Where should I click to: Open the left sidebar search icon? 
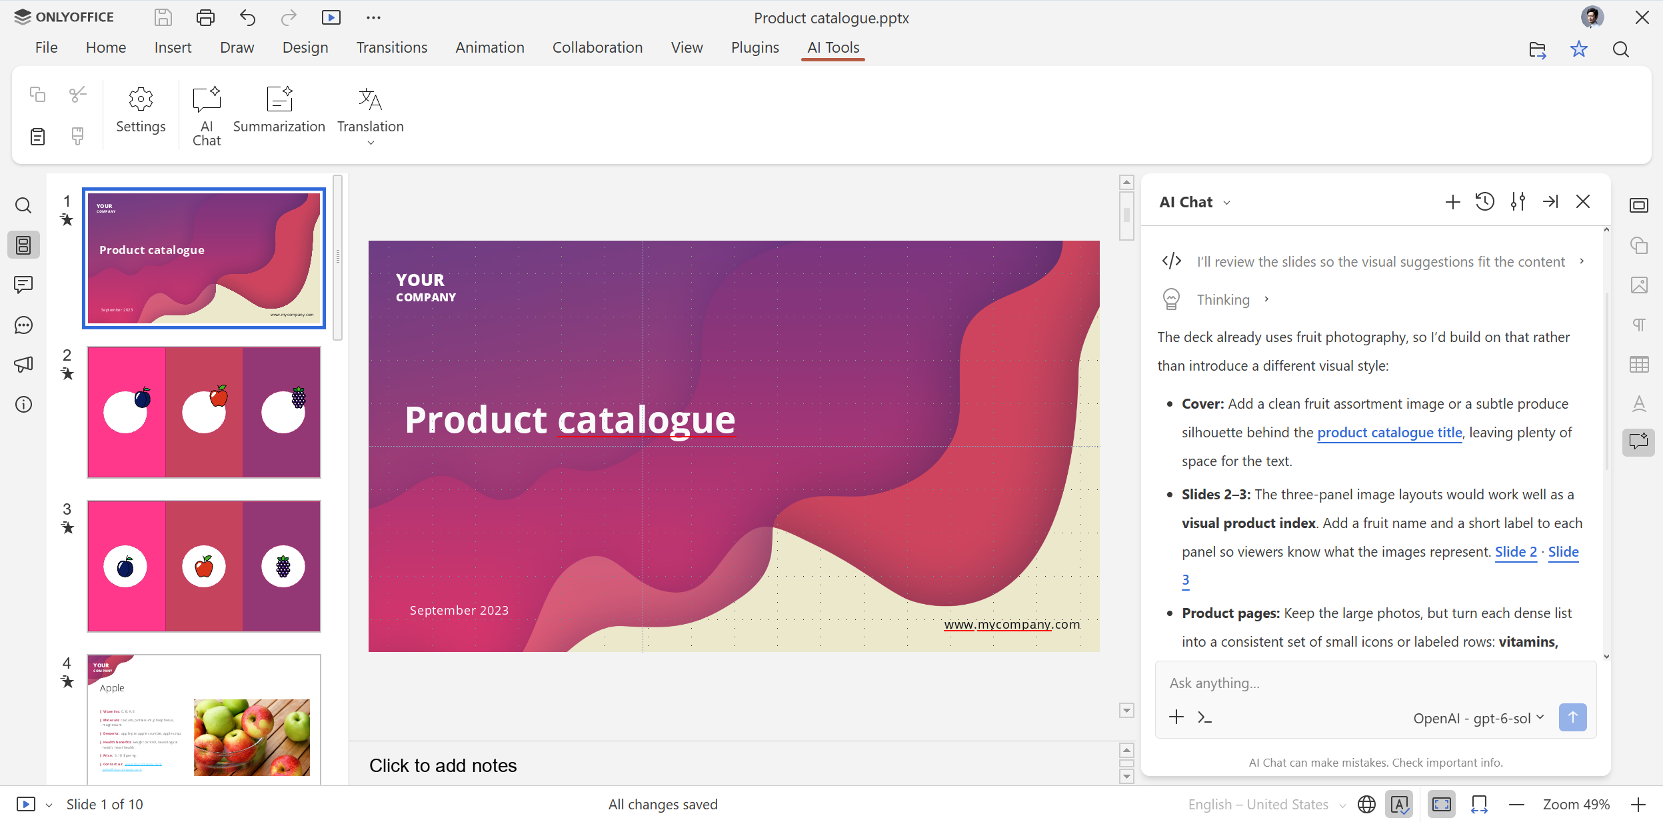23,205
